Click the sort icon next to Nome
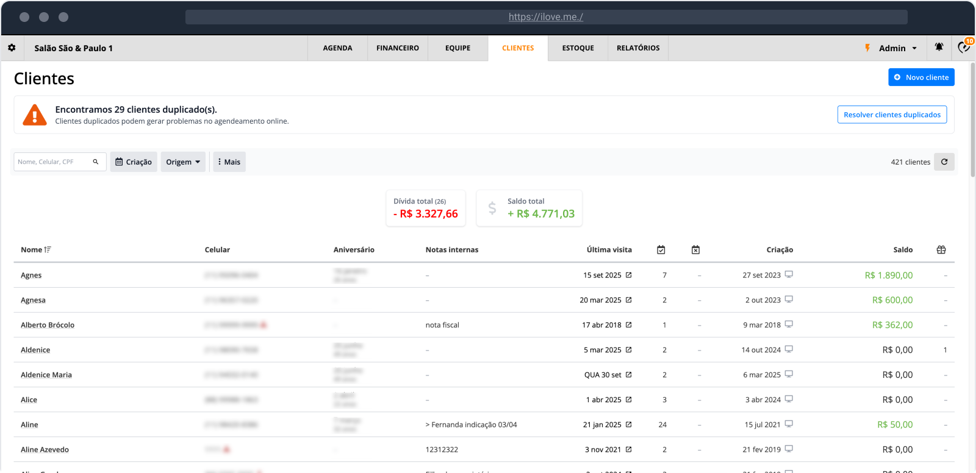The width and height of the screenshot is (976, 473). point(48,250)
